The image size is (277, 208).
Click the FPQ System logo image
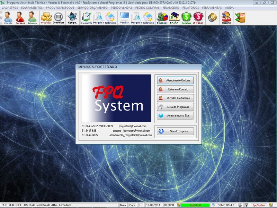(x=116, y=98)
